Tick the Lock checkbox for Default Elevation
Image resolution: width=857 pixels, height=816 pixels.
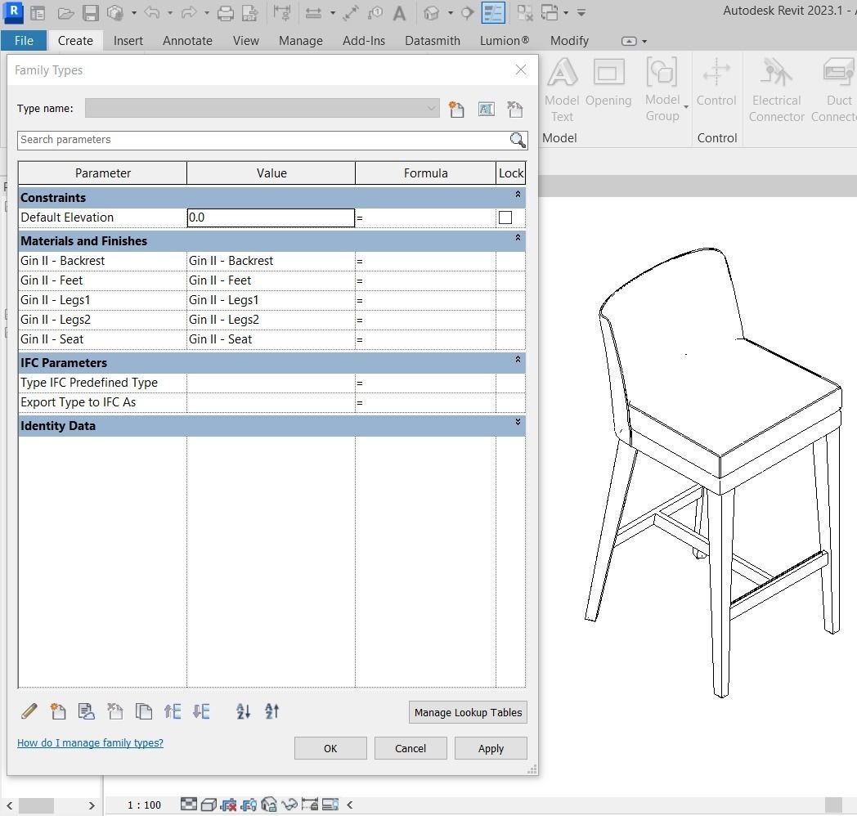pyautogui.click(x=505, y=217)
